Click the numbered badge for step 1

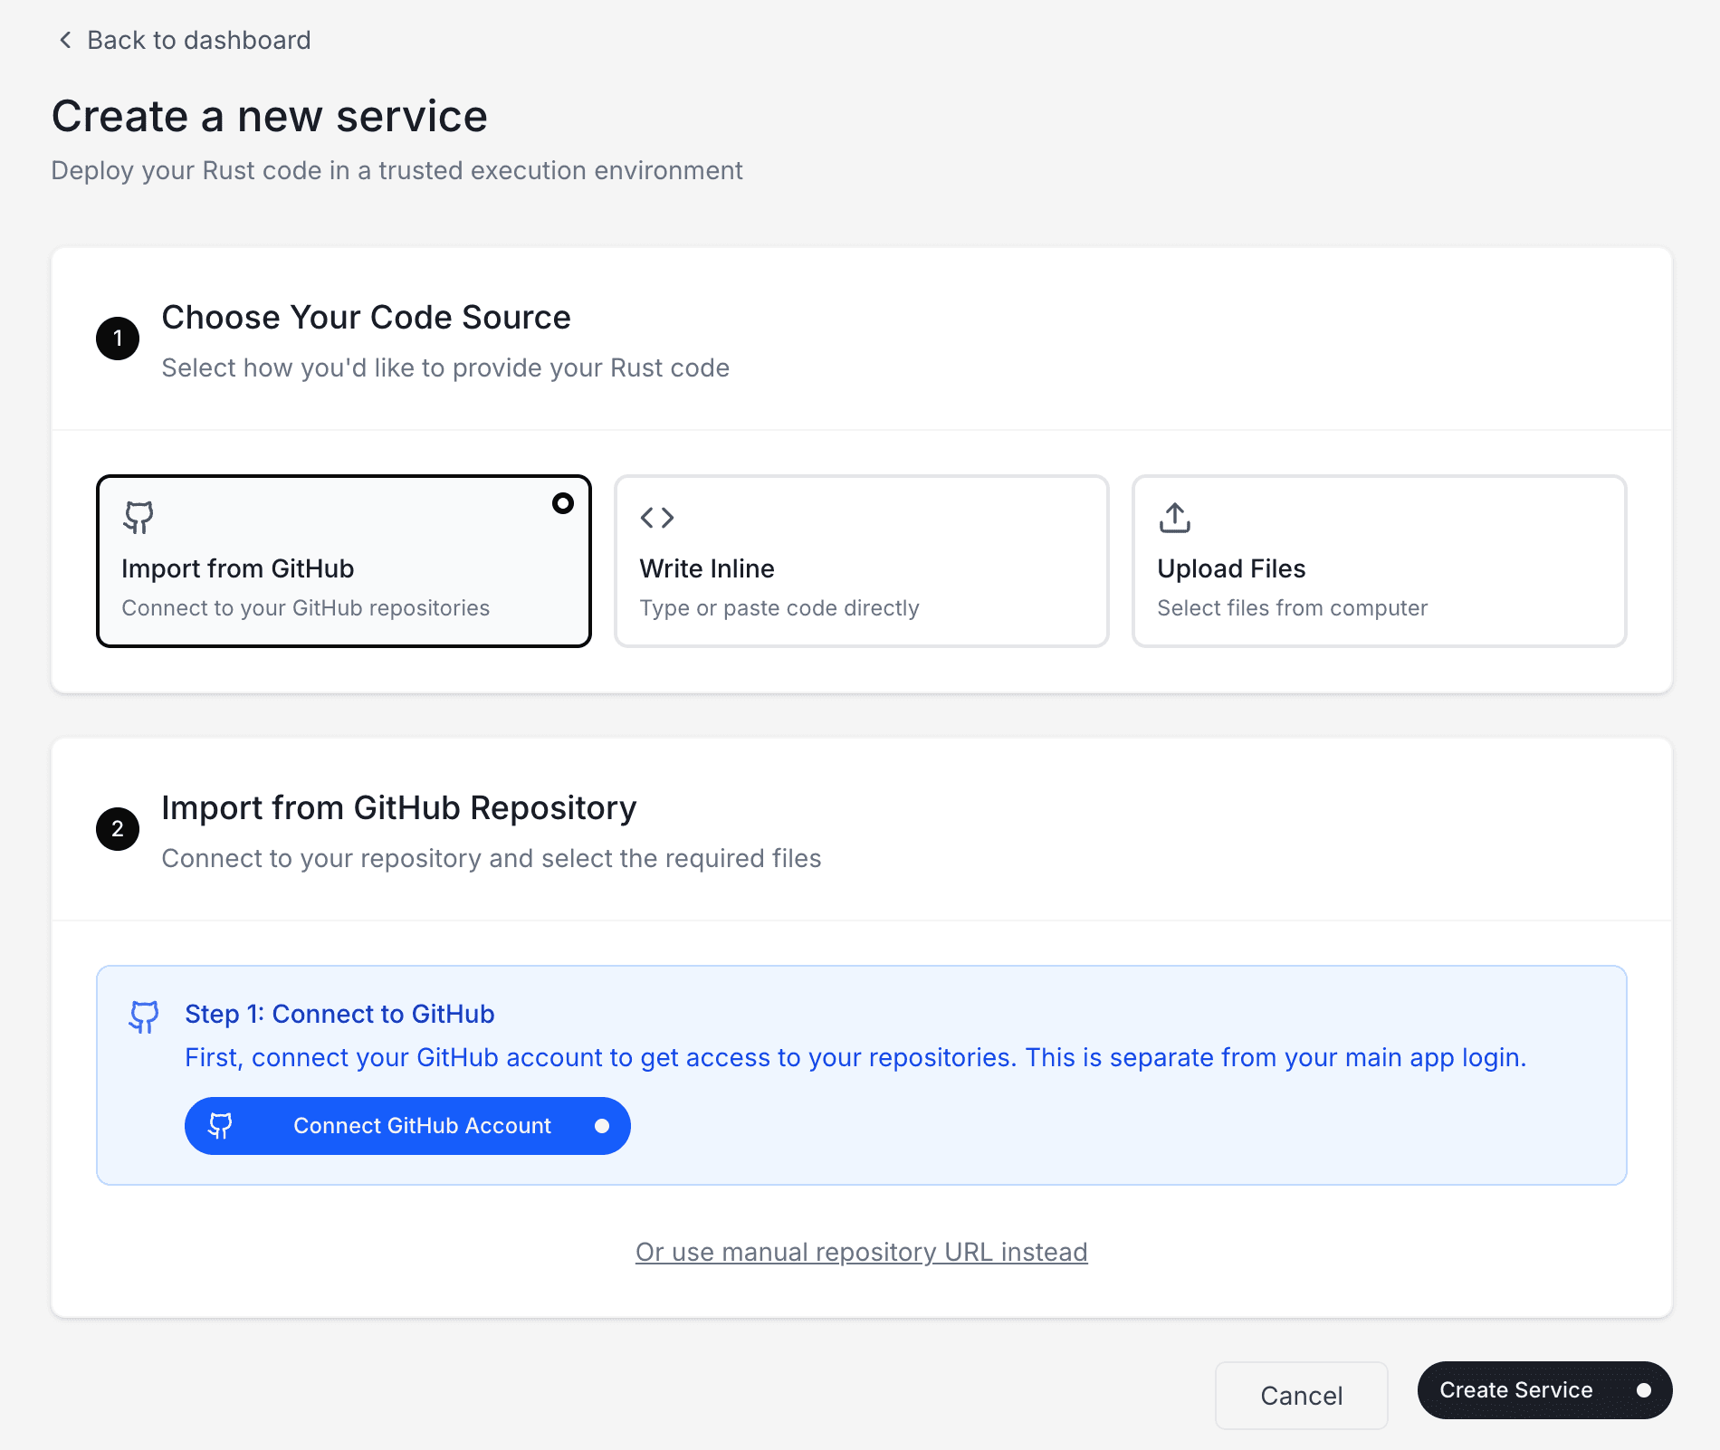[117, 338]
